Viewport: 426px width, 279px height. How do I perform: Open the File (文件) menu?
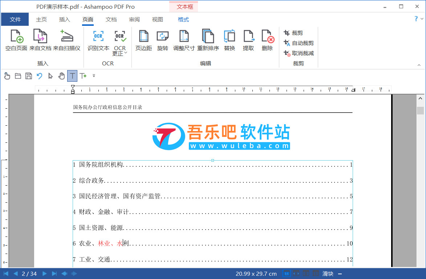pos(15,19)
